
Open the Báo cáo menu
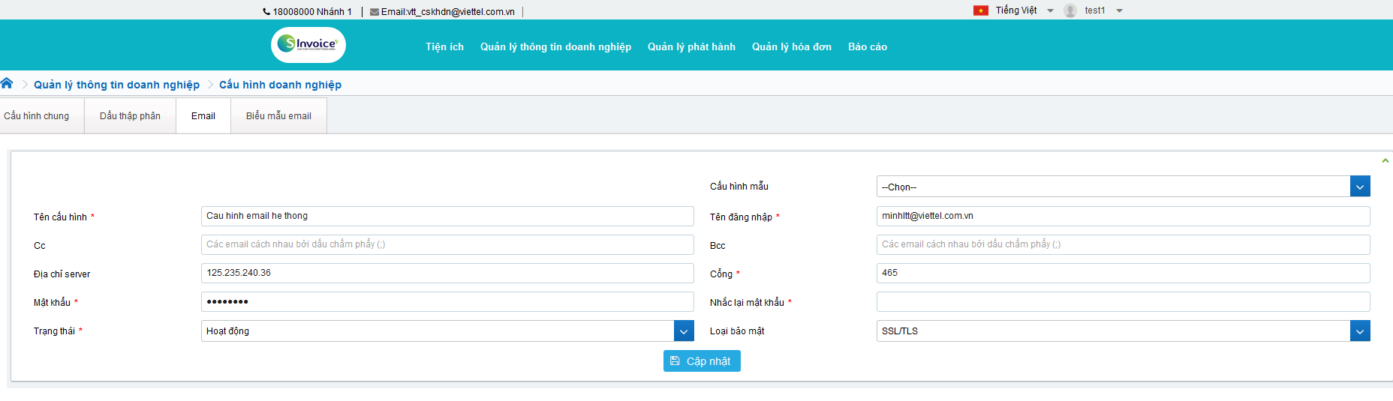click(x=867, y=46)
